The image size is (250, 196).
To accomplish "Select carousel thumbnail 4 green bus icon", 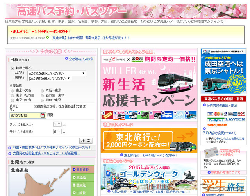I will (143, 115).
